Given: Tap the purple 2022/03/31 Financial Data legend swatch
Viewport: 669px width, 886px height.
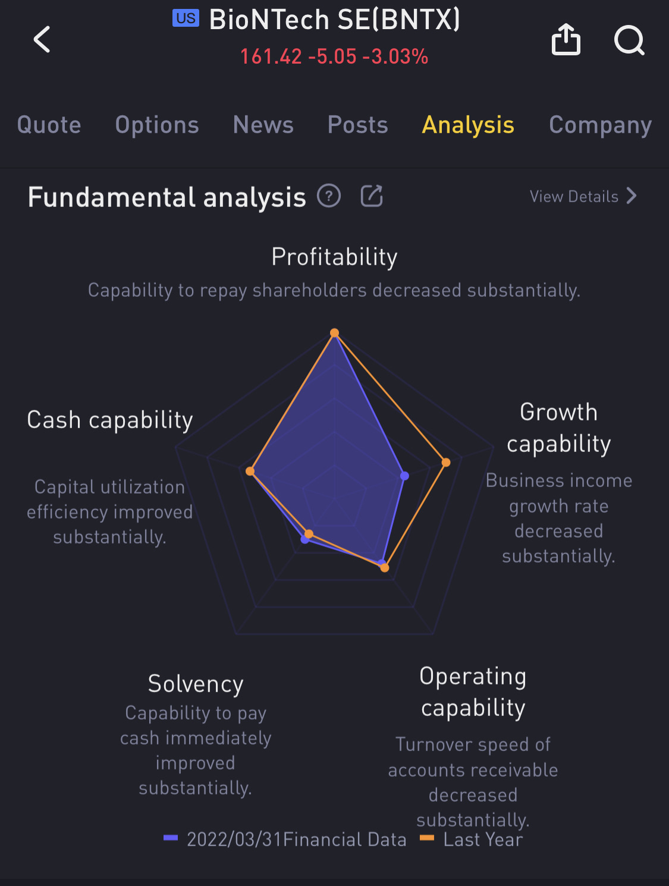Looking at the screenshot, I should [171, 838].
